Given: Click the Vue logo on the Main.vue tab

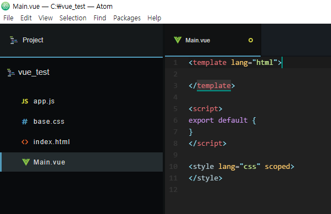Looking at the screenshot, I should tap(178, 40).
